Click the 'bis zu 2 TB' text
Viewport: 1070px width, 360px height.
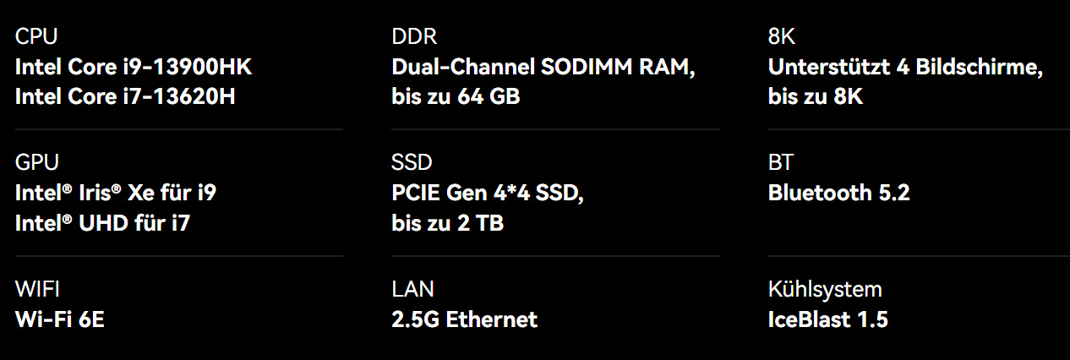448,222
